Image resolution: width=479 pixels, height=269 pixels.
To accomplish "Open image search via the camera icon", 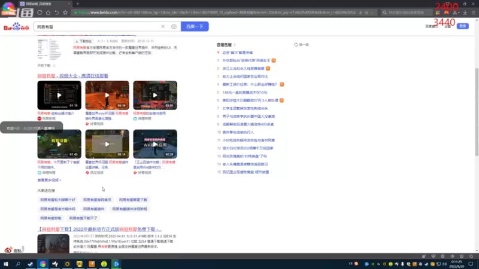I will [x=174, y=26].
